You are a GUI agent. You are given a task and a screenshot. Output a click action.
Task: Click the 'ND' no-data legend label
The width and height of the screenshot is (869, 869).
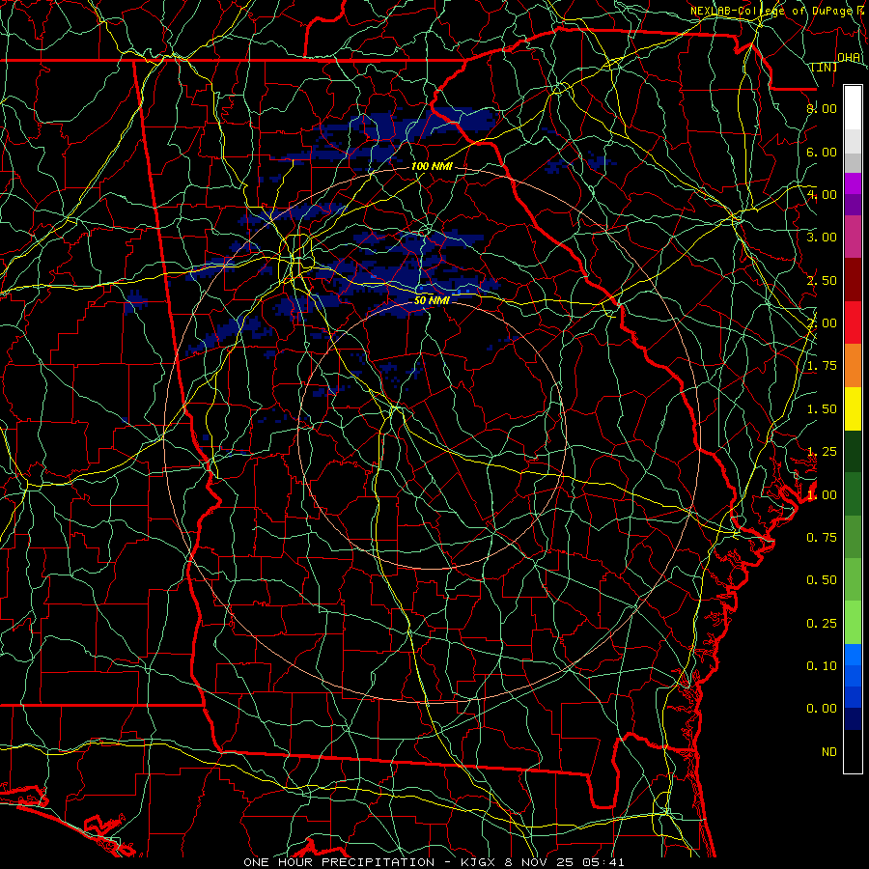click(829, 752)
